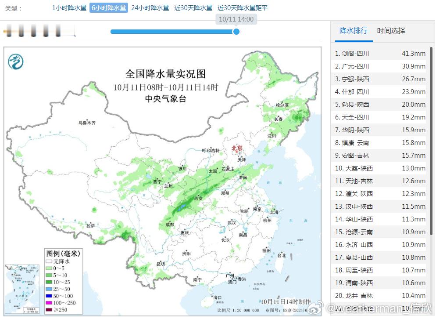Click the time slider handle
Viewport: 436px width, 319px height.
(x=236, y=32)
